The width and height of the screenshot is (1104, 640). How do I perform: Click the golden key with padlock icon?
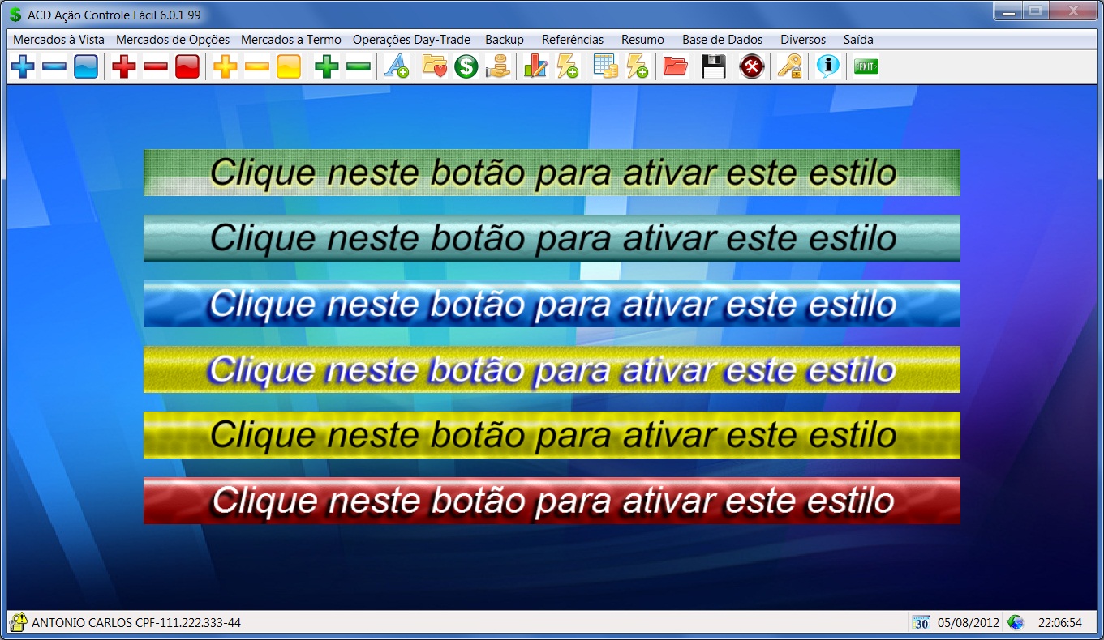[x=789, y=66]
